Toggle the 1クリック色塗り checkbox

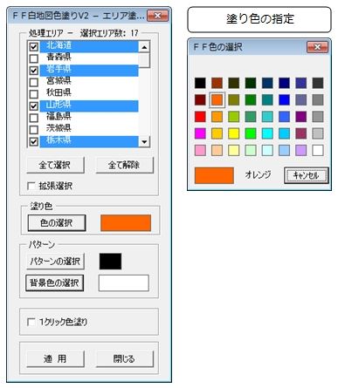point(31,322)
